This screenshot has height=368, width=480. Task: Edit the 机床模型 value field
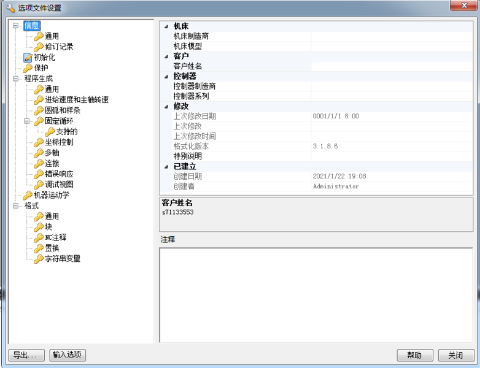392,47
